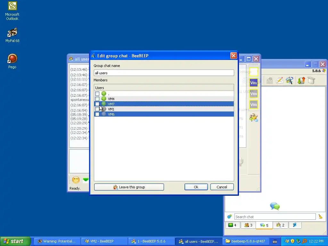Click the message input box in chat window

pyautogui.click(x=79, y=161)
